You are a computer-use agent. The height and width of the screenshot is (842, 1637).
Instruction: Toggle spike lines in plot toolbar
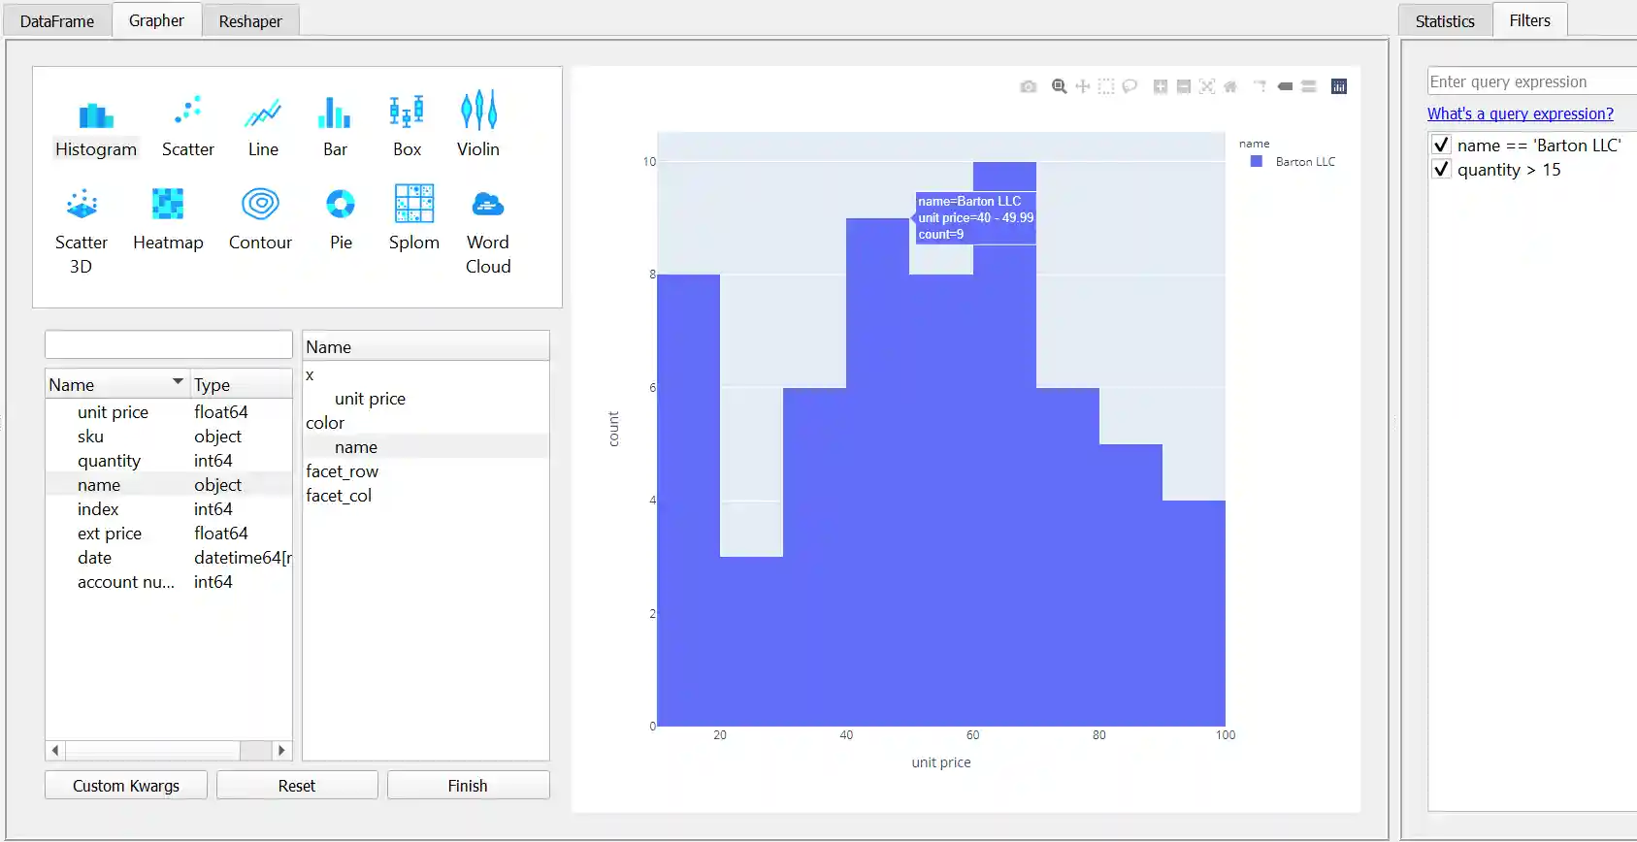point(1260,86)
